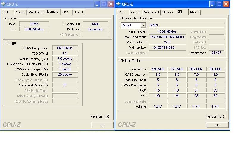Close the left CPU-Z window
This screenshot has width=250, height=156.
click(111, 4)
